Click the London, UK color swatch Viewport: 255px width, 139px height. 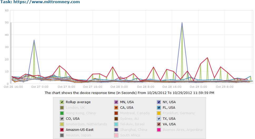pos(62,108)
